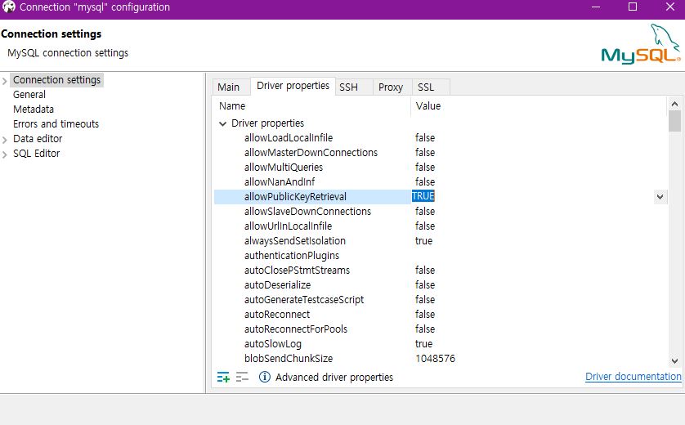Minimize the connection configuration window
The width and height of the screenshot is (685, 425).
point(596,7)
